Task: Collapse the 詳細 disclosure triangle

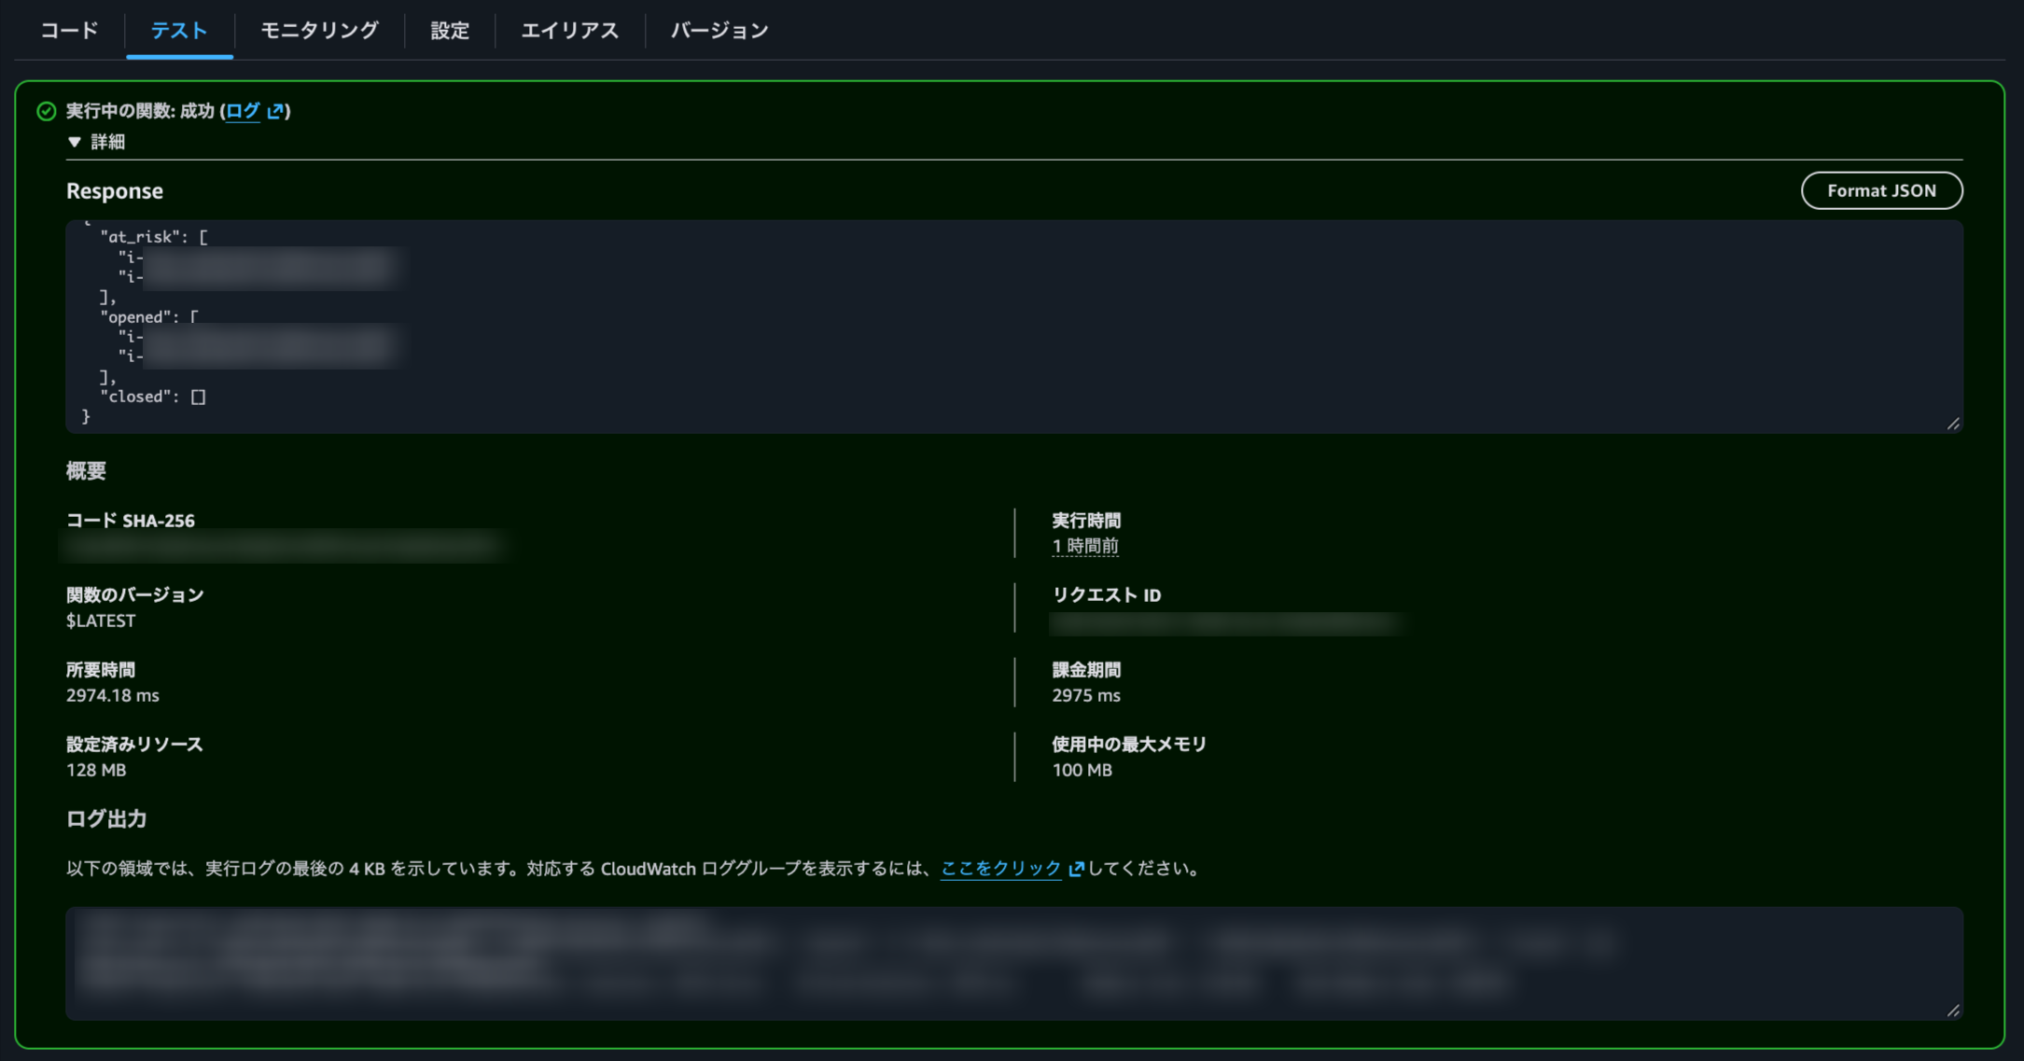Action: 75,142
